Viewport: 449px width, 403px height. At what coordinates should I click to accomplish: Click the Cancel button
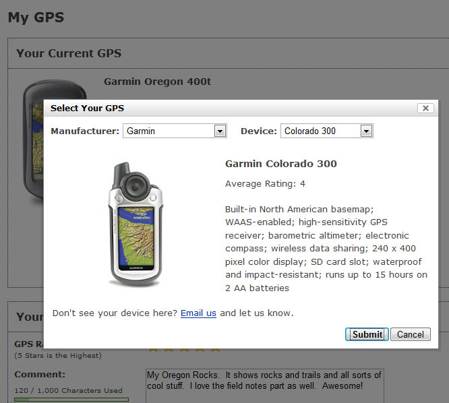pos(411,334)
